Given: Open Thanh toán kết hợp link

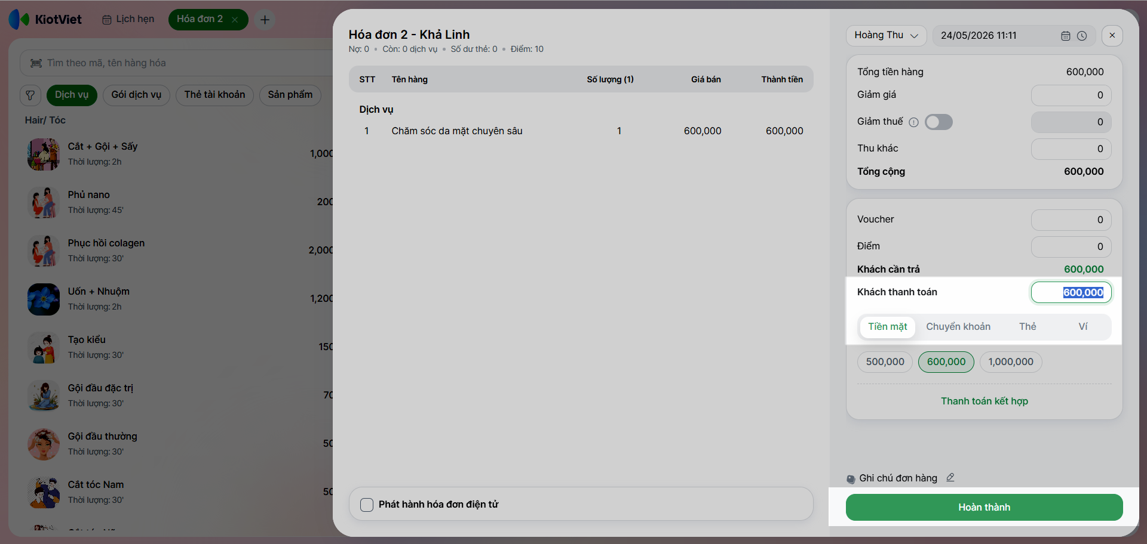Looking at the screenshot, I should tap(984, 401).
